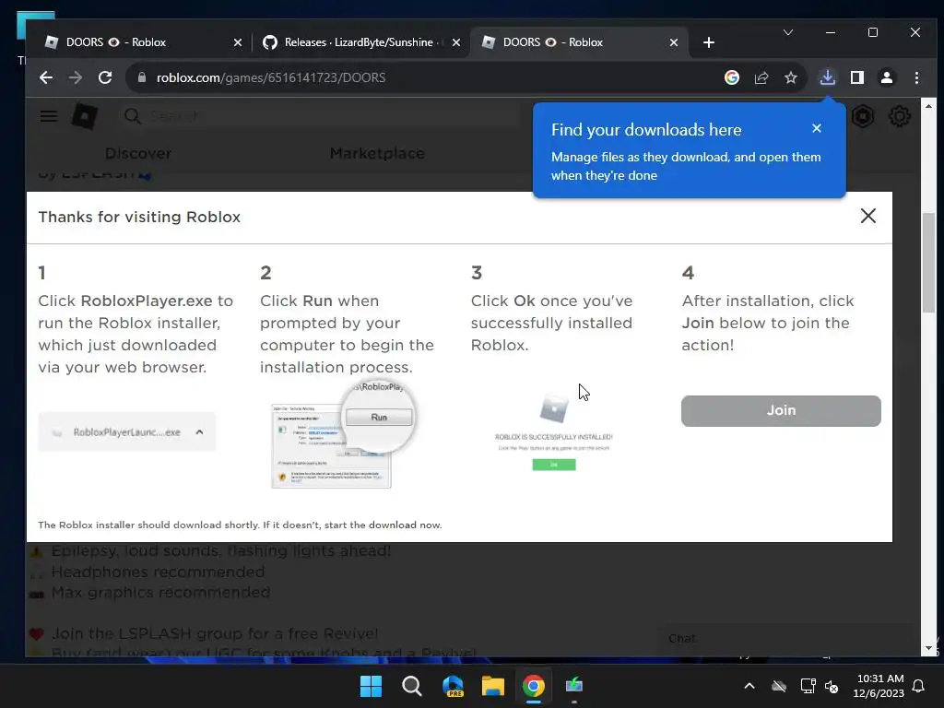Click the site lock icon in address bar

pyautogui.click(x=142, y=77)
